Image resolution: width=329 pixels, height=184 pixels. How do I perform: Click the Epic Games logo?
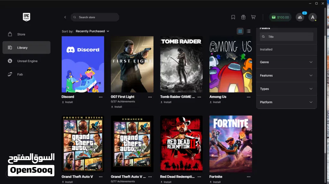tap(26, 17)
